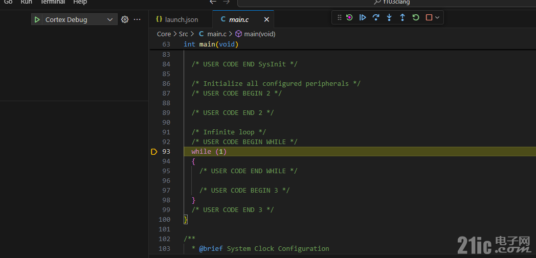Navigate back with the left arrow
The height and width of the screenshot is (258, 536).
click(213, 2)
